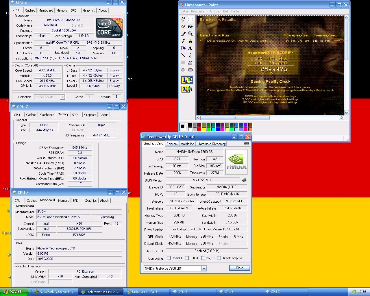370x296 pixels.
Task: Select the Free-Form Select tool in Paint
Action: click(183, 19)
